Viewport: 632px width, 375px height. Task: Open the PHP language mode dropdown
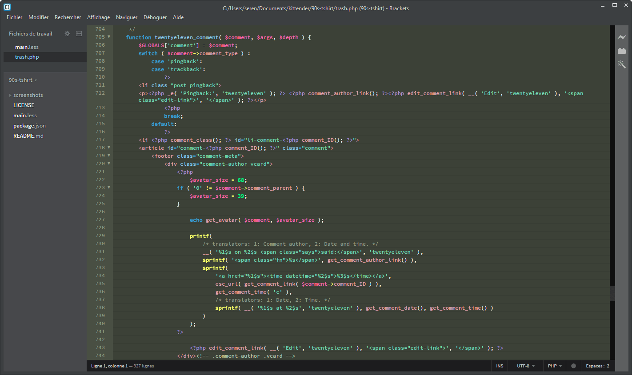(x=554, y=366)
